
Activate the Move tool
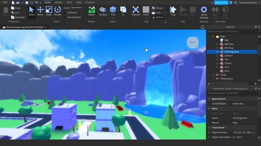click(x=40, y=11)
